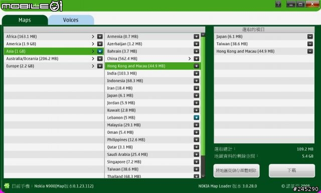Click the 109.2 MB selection total value
321x193 pixels.
[305, 149]
